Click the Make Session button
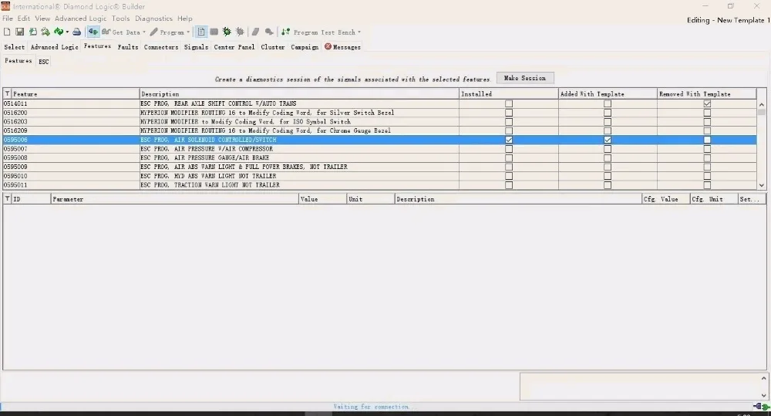 pyautogui.click(x=525, y=78)
